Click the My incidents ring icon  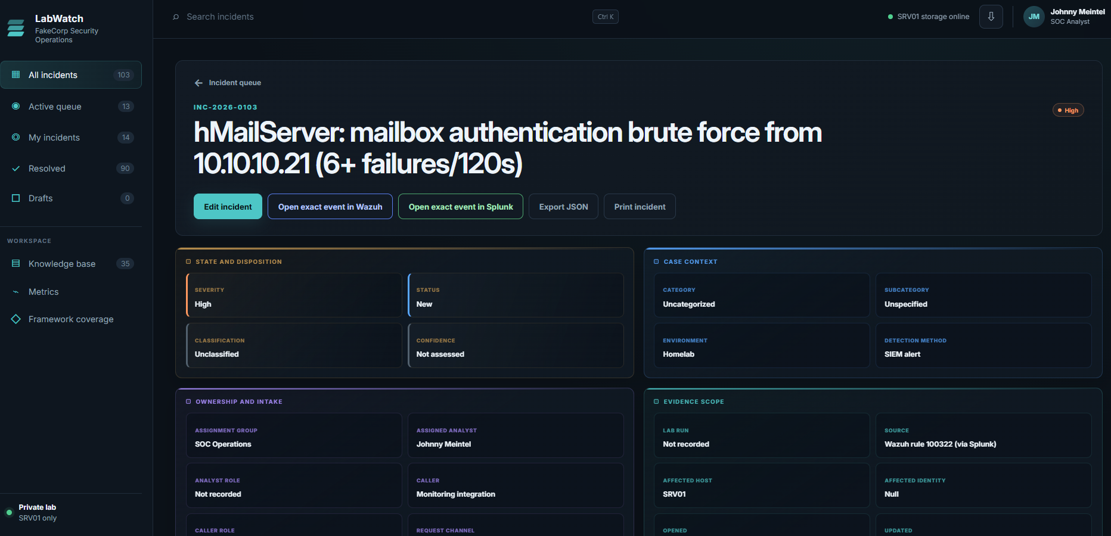coord(16,137)
